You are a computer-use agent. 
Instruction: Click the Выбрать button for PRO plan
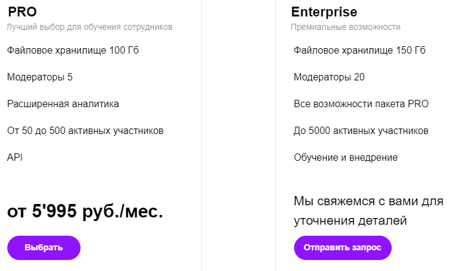[43, 248]
